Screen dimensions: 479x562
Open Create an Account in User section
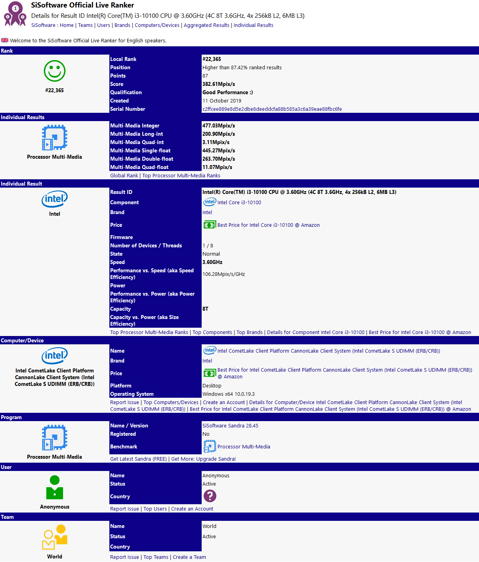click(x=192, y=509)
